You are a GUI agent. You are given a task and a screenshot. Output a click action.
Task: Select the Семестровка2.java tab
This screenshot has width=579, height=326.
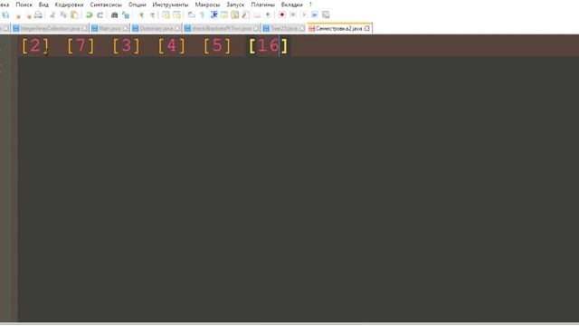coord(339,28)
